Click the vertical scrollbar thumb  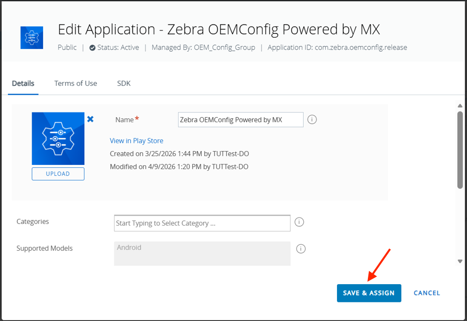tap(460, 150)
